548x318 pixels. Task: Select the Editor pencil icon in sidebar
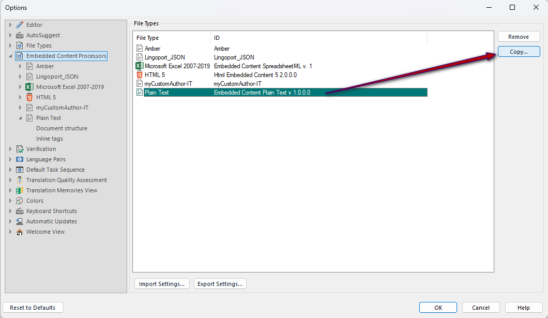(19, 24)
